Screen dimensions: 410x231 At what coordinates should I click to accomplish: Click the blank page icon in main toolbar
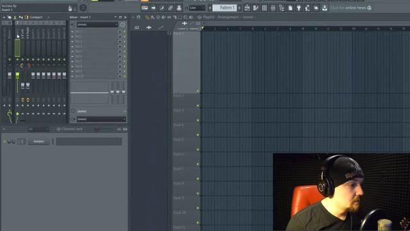[x=290, y=8]
